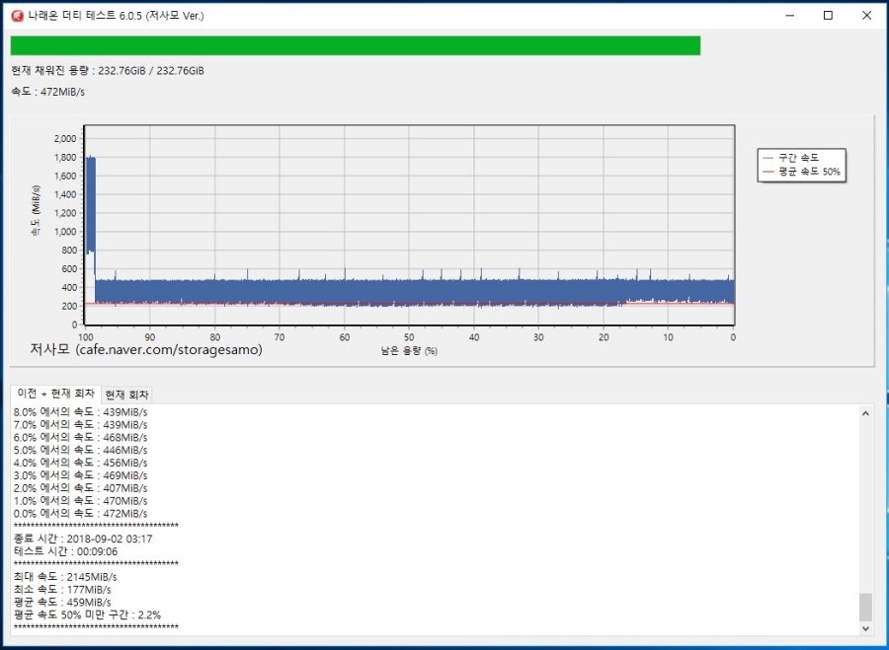Screen dimensions: 889x650
Task: Select the 평균 속도 : 459MiB/s log line
Action: [x=62, y=602]
